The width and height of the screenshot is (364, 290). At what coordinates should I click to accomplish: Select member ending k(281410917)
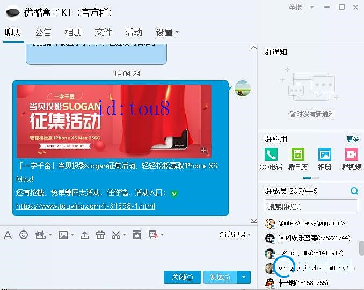point(311,253)
